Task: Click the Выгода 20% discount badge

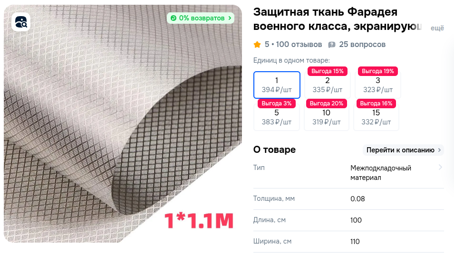Action: (326, 103)
